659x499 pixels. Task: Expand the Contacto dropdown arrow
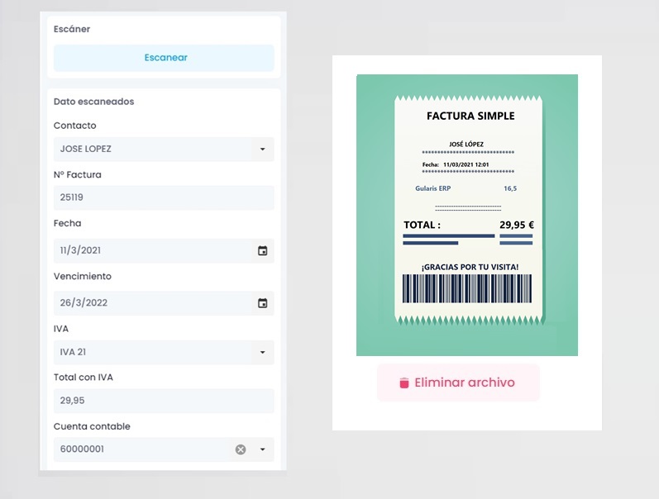pos(262,149)
